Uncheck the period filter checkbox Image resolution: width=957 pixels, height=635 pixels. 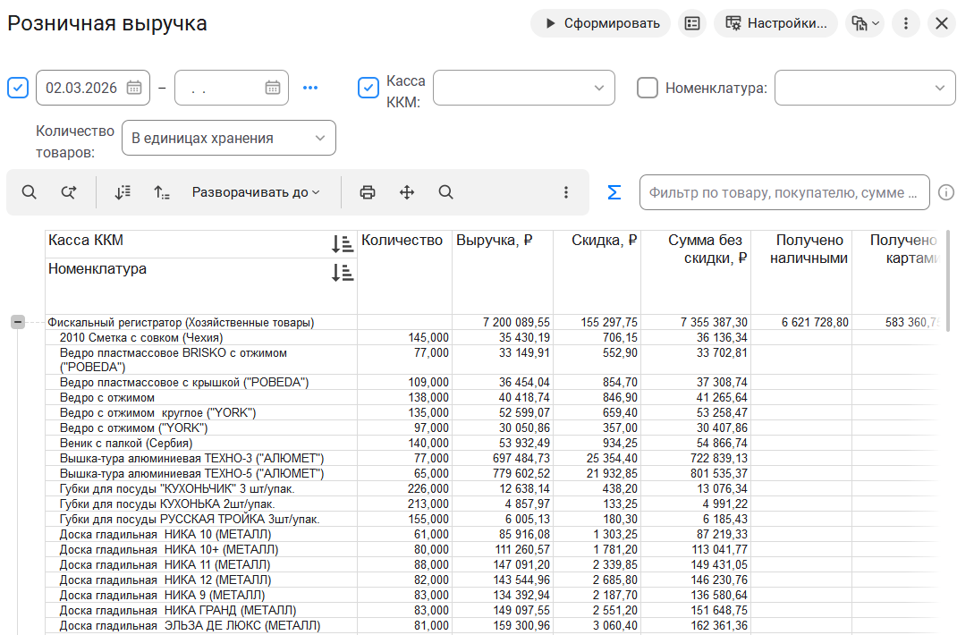[x=18, y=88]
